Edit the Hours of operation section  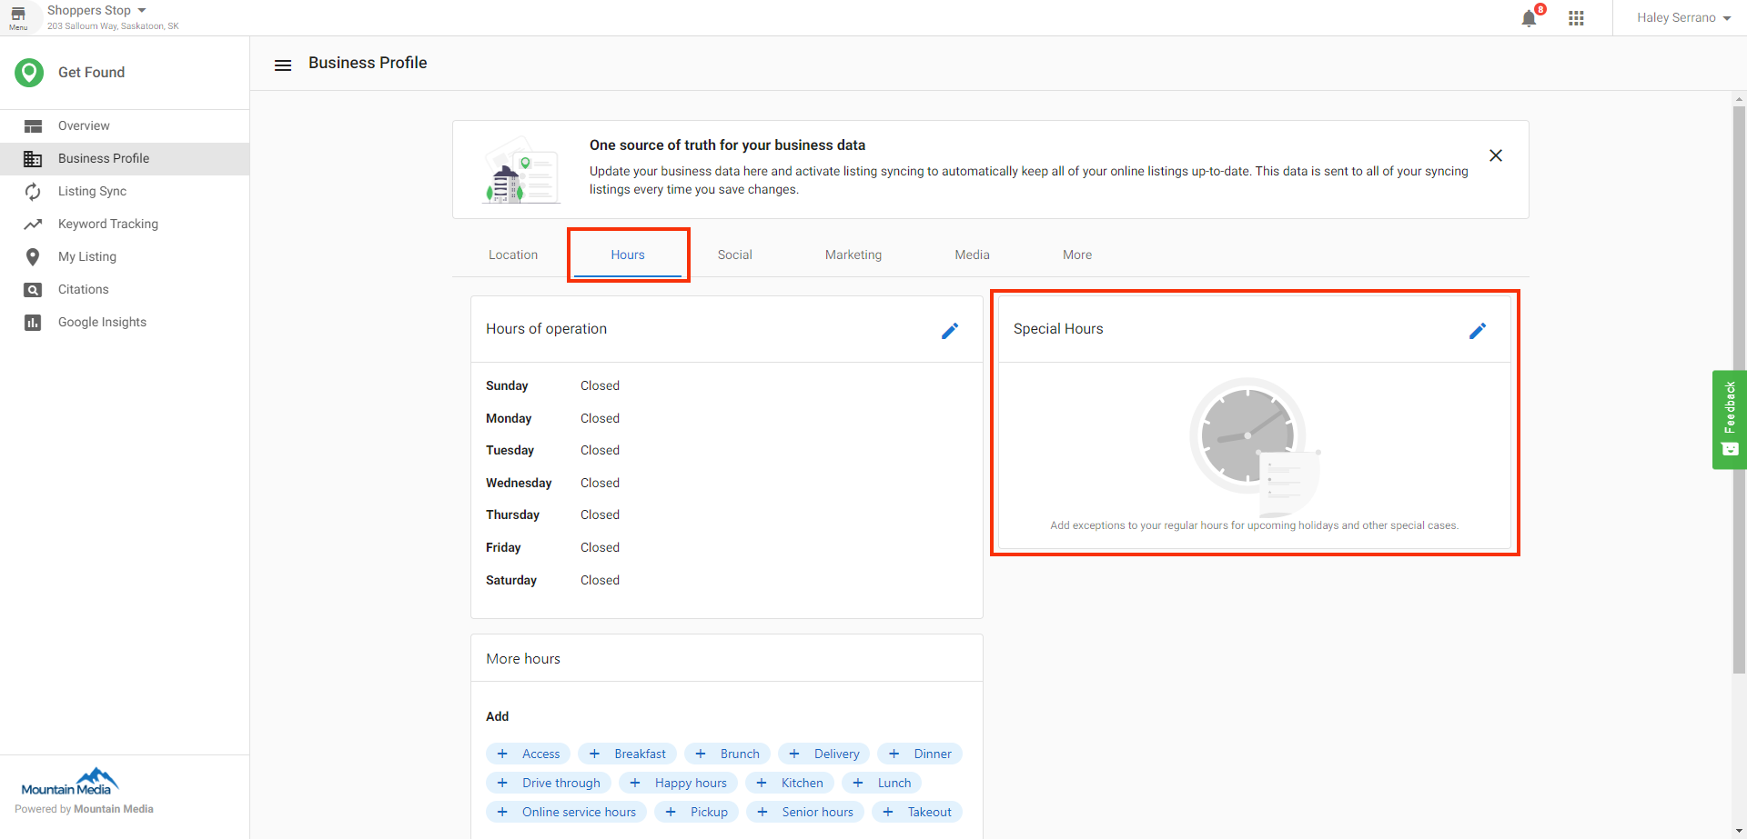click(x=949, y=331)
